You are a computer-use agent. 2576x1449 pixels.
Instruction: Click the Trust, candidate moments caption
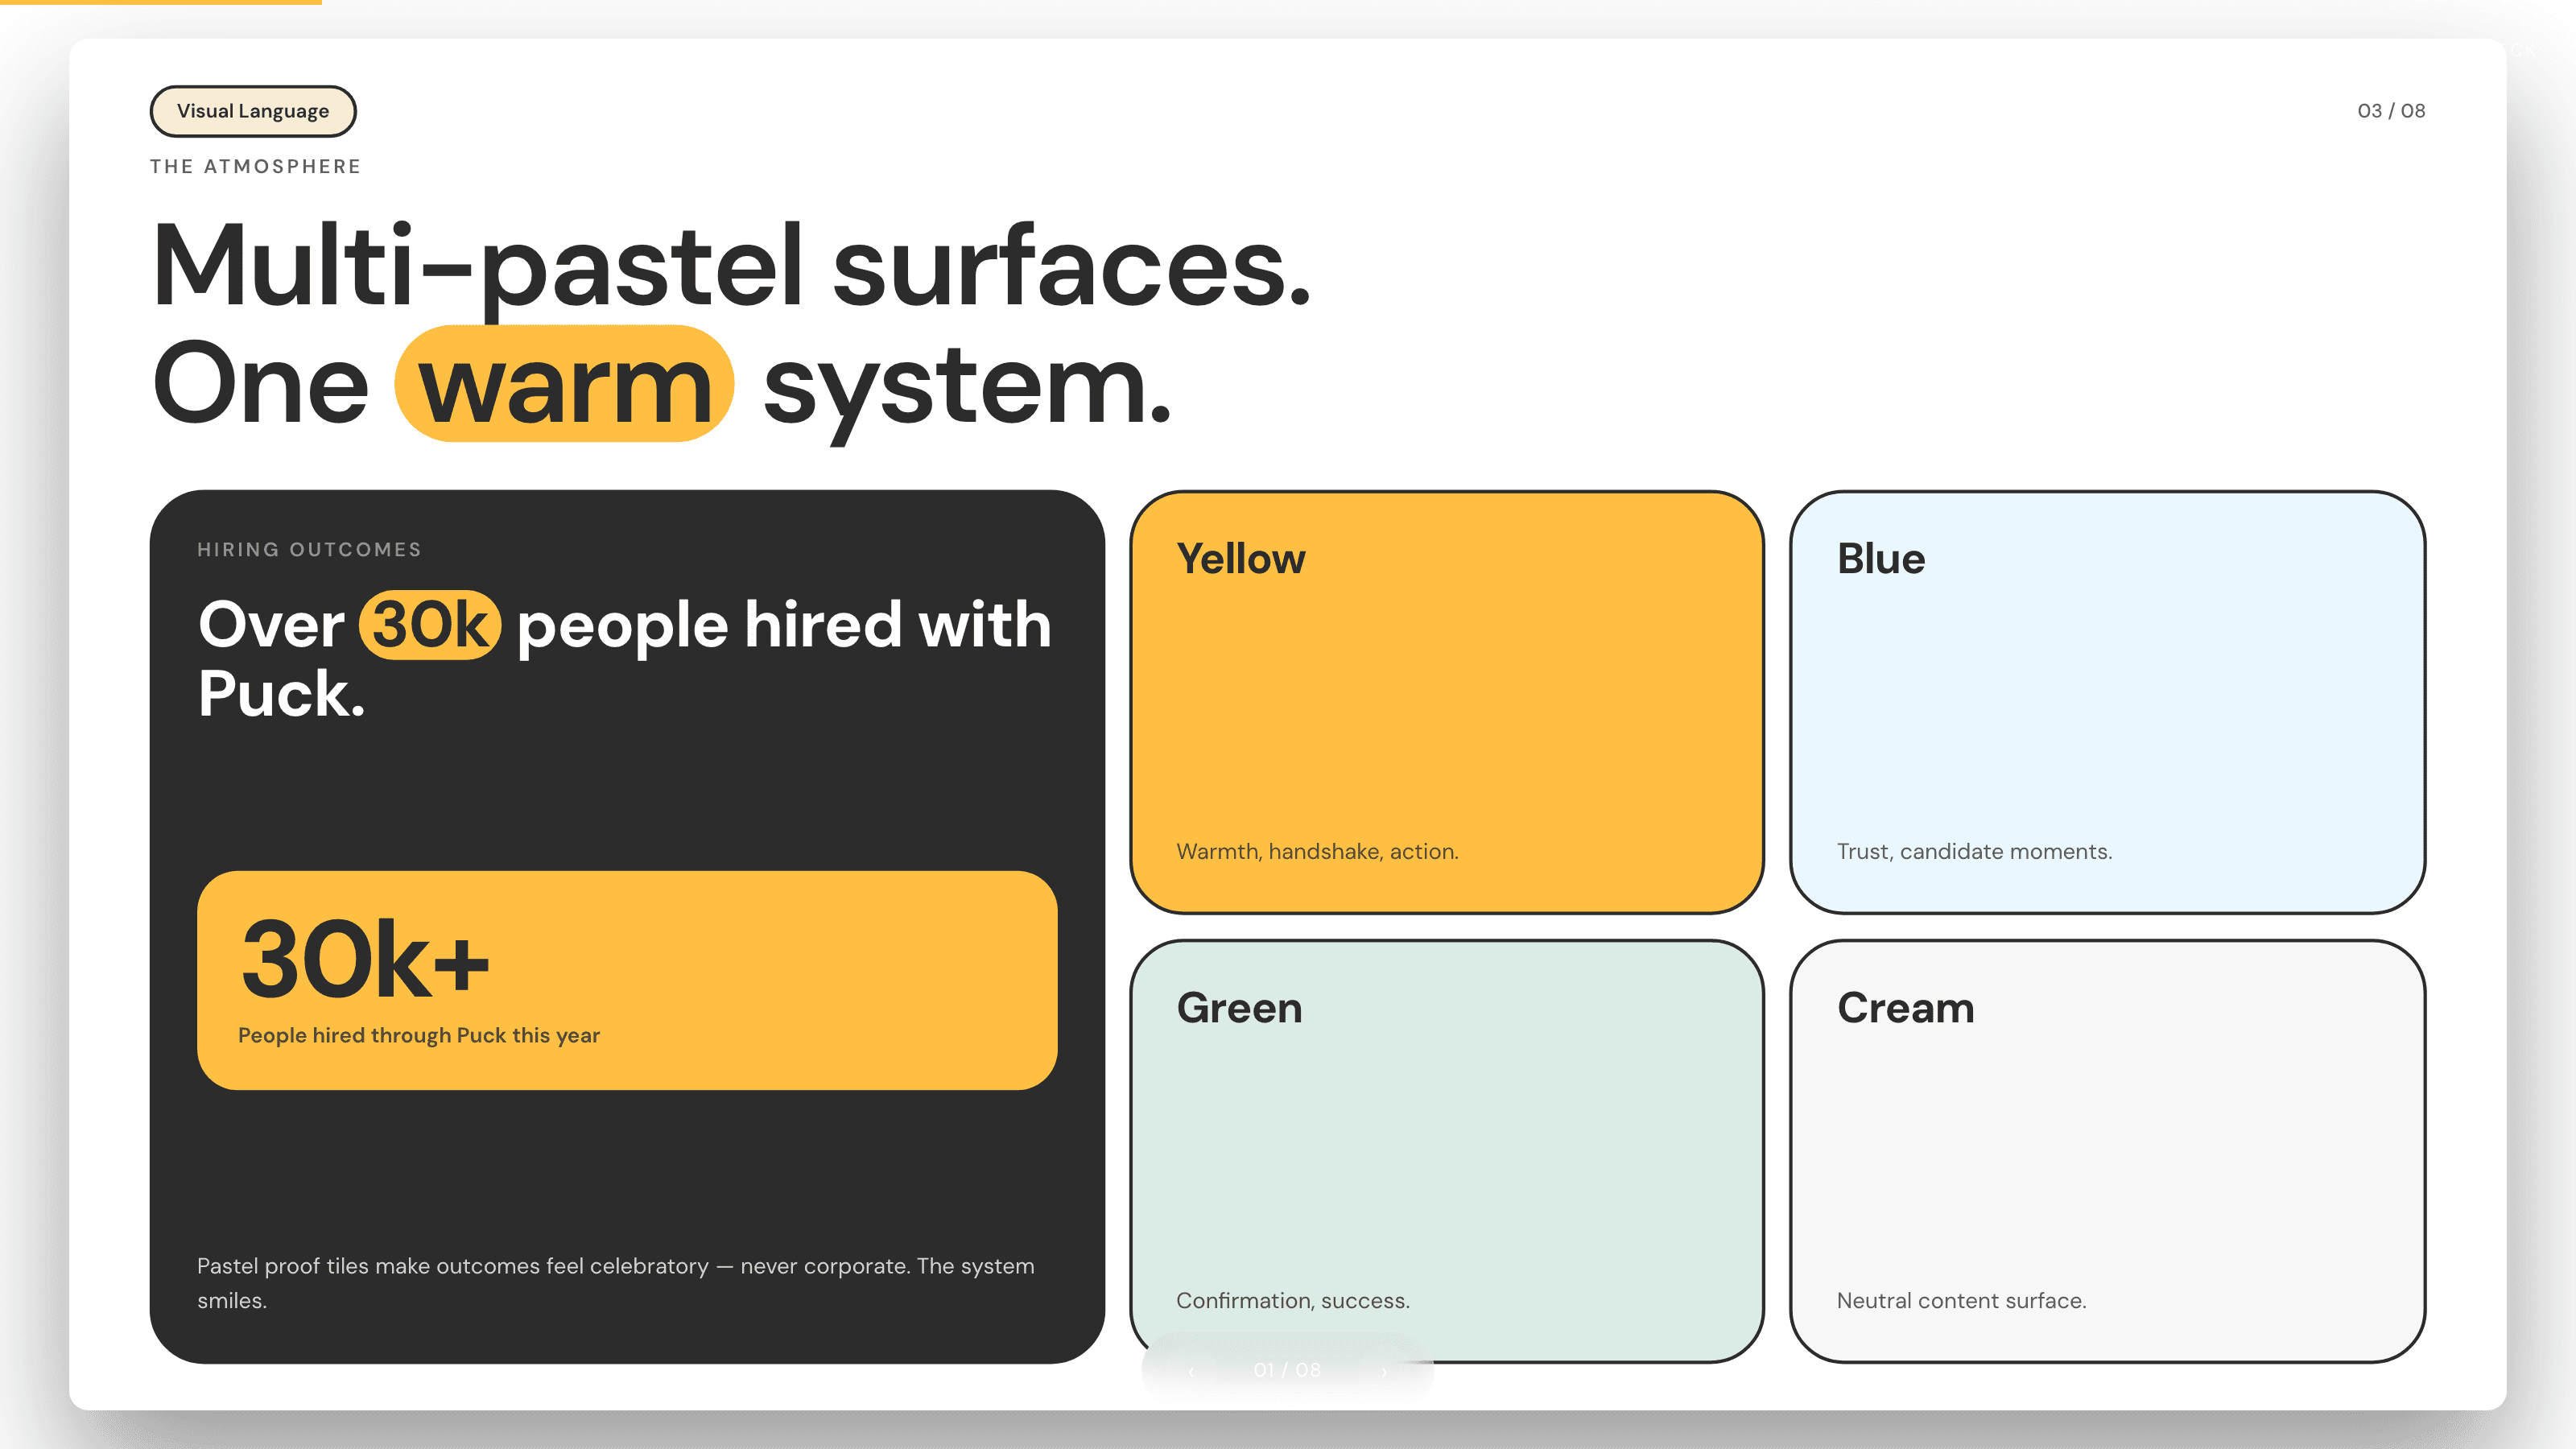tap(1974, 851)
